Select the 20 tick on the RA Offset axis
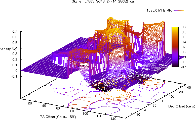Image resolution: width=195 pixels, height=120 pixels. pos(30,103)
